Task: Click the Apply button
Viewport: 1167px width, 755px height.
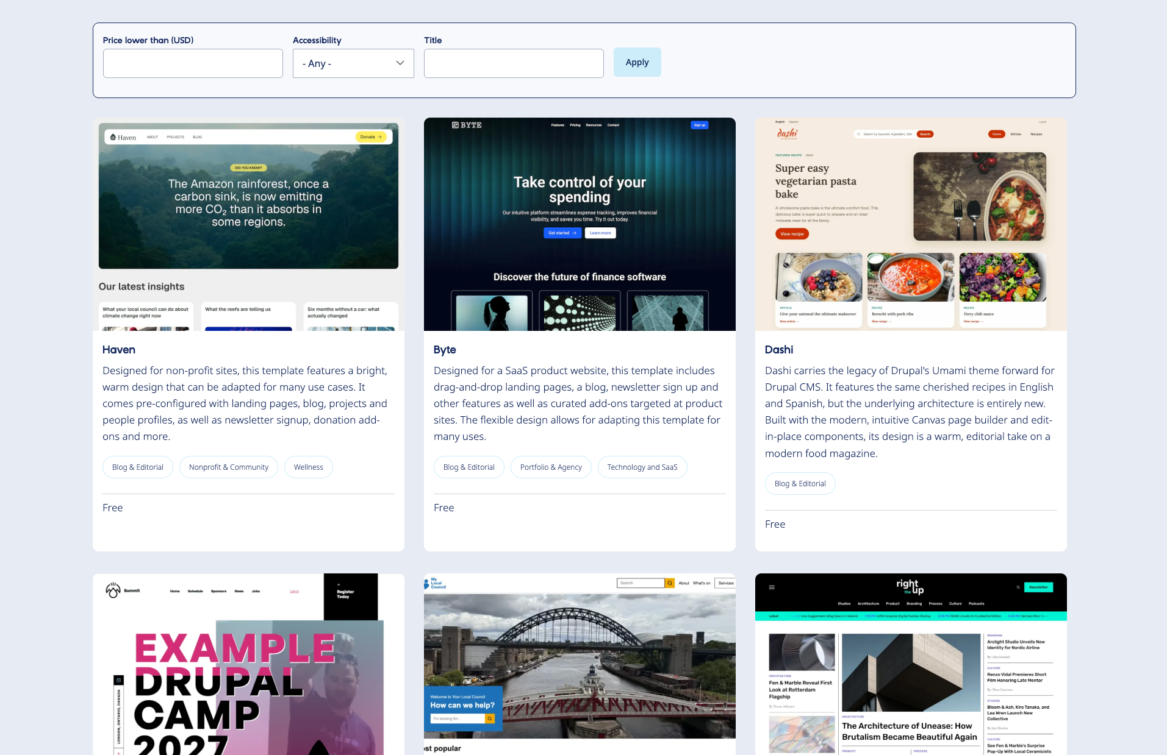Action: coord(637,62)
